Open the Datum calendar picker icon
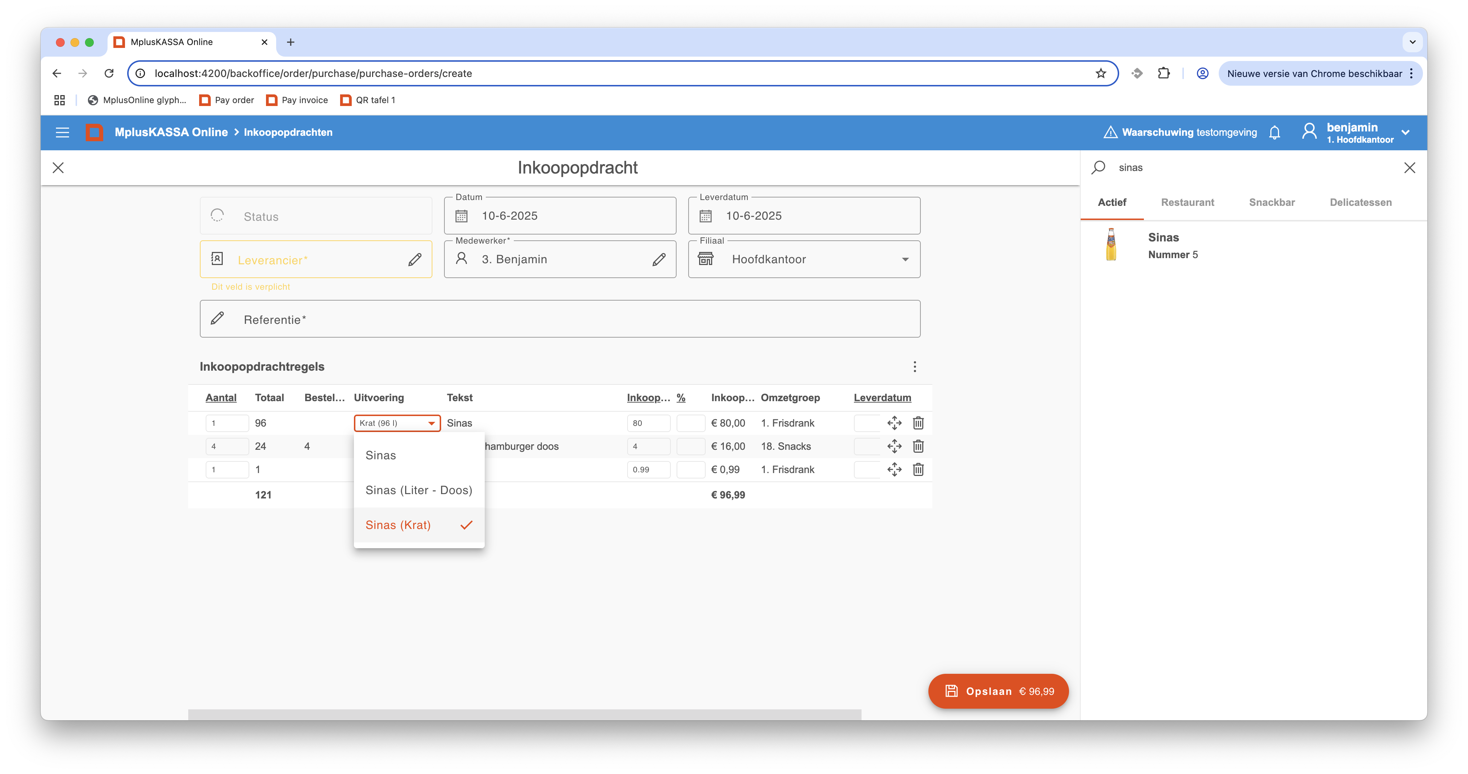 461,216
